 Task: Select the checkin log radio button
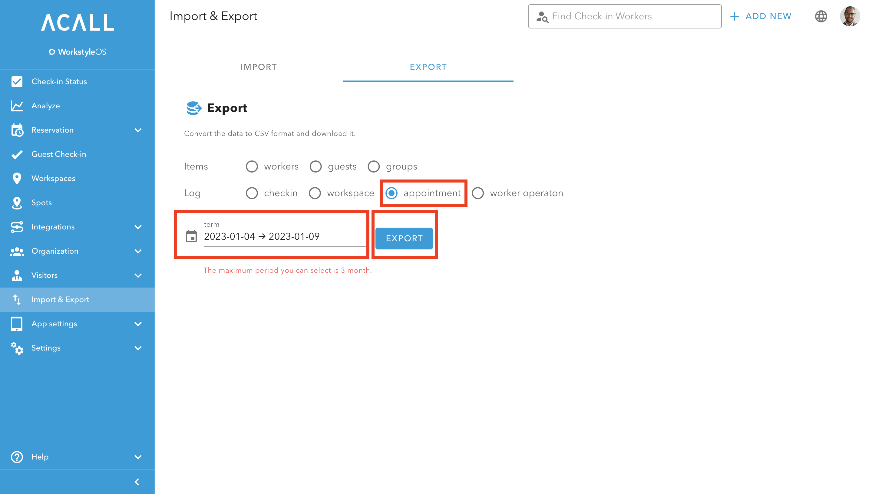click(x=252, y=193)
